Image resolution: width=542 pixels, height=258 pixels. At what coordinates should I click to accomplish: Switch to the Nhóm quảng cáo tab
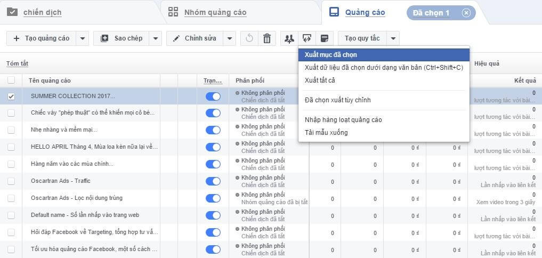(215, 13)
